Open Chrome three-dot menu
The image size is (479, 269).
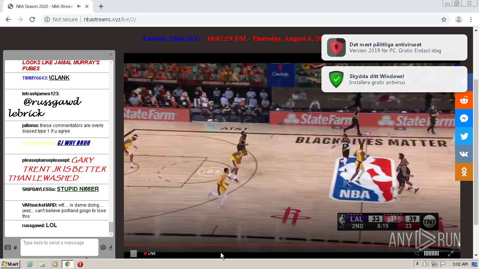[x=471, y=19]
